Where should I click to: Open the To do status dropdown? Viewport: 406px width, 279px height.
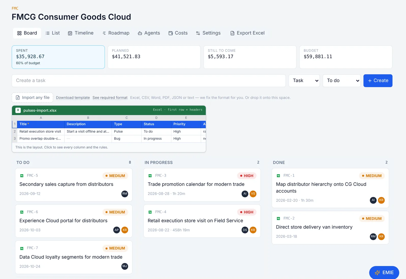[342, 81]
